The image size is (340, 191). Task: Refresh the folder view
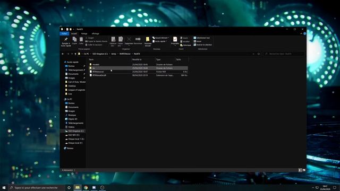click(x=259, y=54)
